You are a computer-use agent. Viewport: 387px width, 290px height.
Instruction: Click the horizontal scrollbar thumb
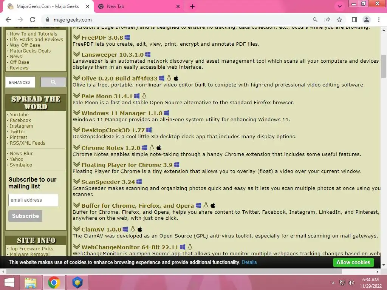click(x=174, y=272)
